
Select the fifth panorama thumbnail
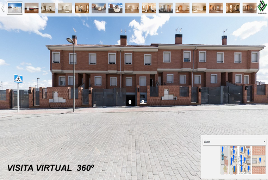pyautogui.click(x=82, y=8)
